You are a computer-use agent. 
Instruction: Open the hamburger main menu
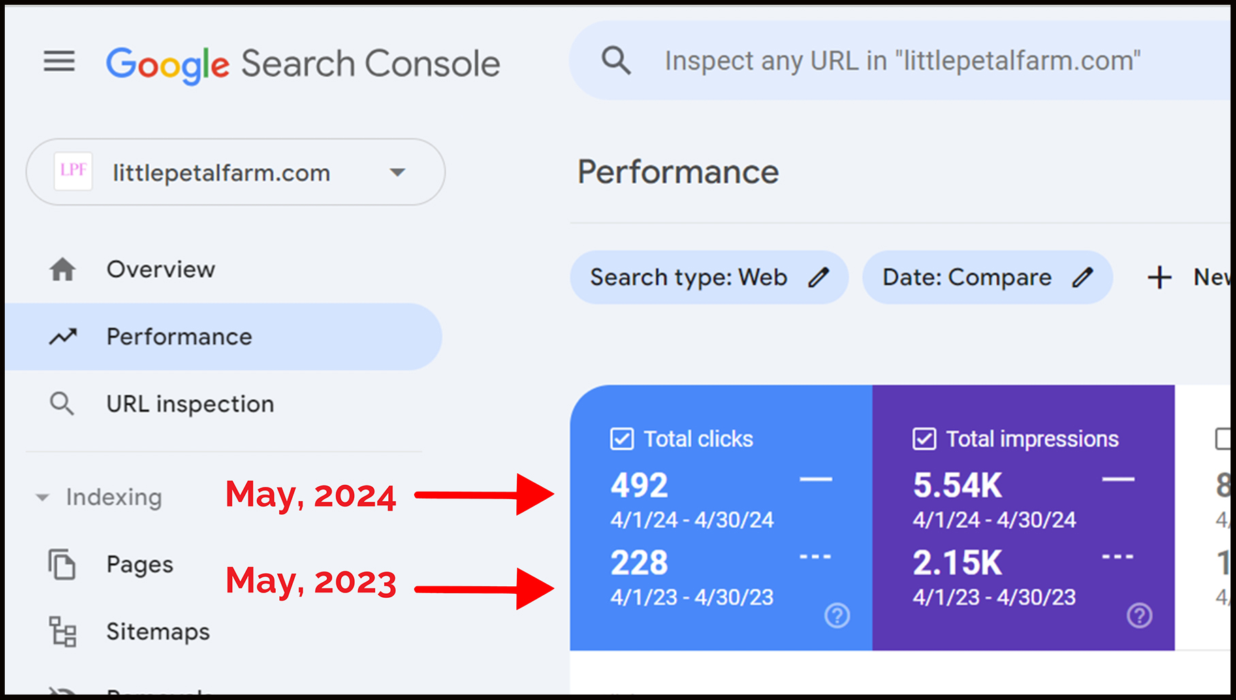point(59,61)
